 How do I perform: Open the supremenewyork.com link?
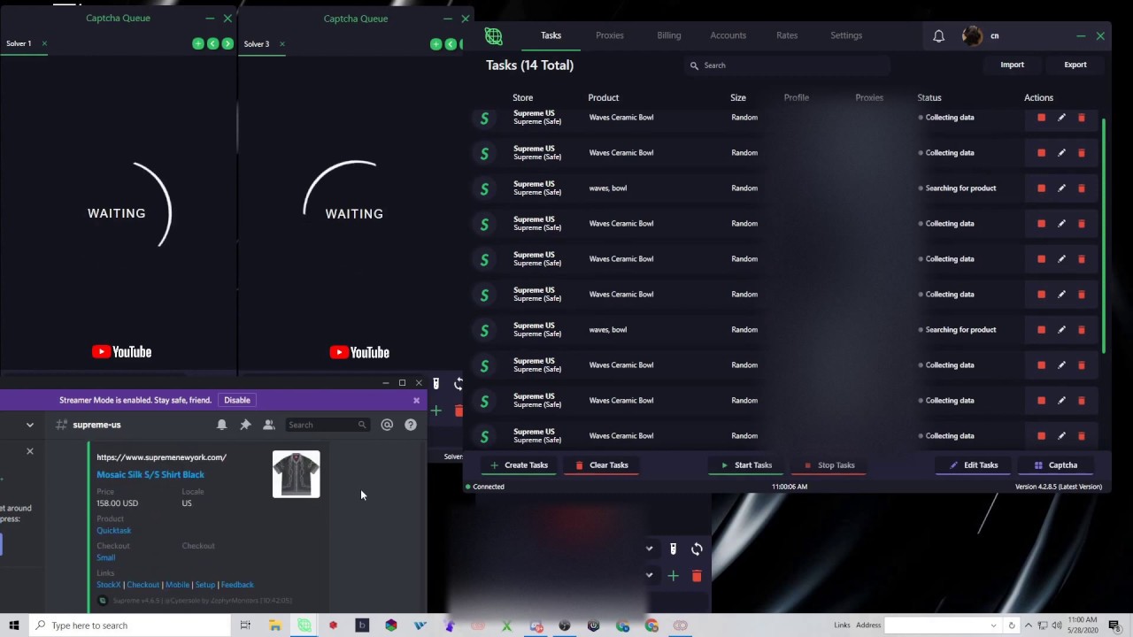(161, 457)
